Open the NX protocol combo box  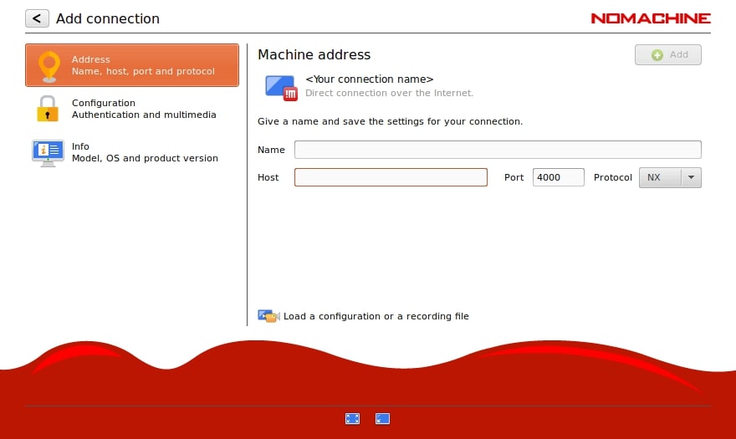(x=661, y=177)
